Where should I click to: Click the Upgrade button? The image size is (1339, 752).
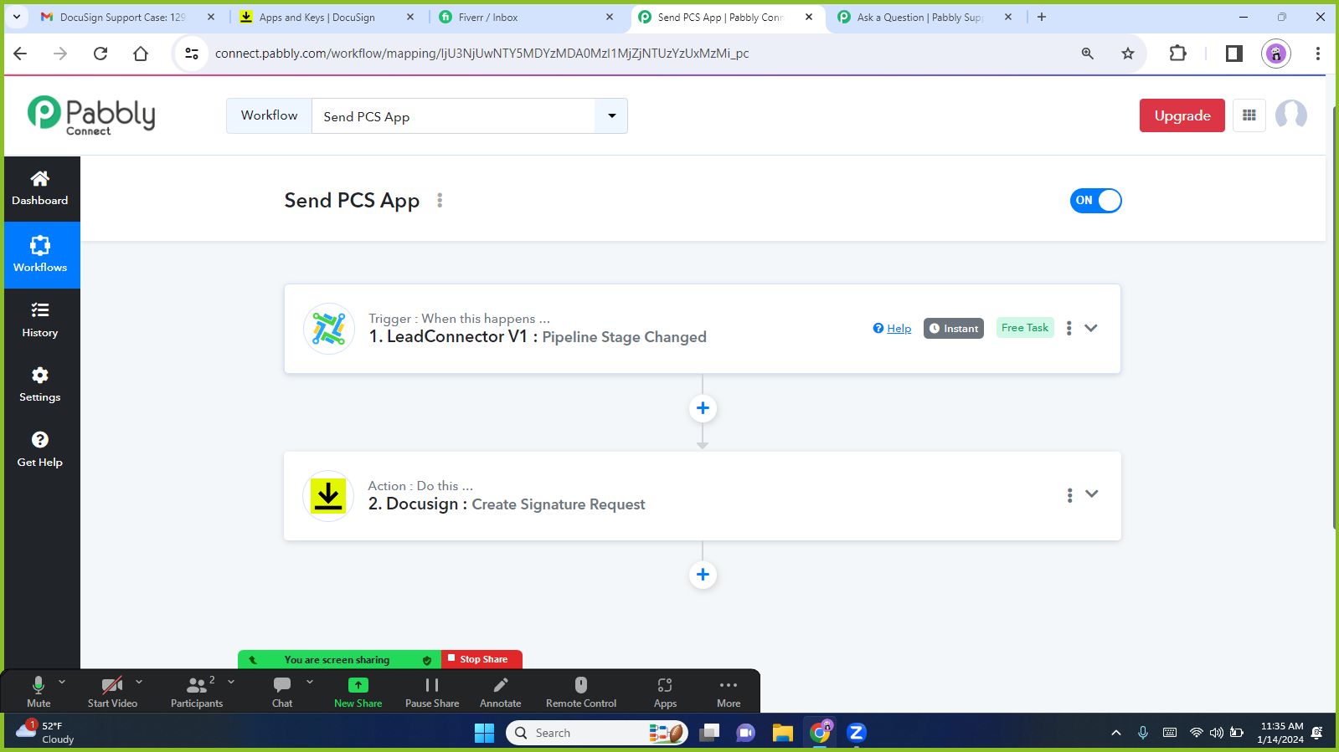pos(1182,115)
